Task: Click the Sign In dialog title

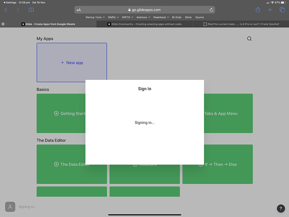Action: [x=144, y=89]
